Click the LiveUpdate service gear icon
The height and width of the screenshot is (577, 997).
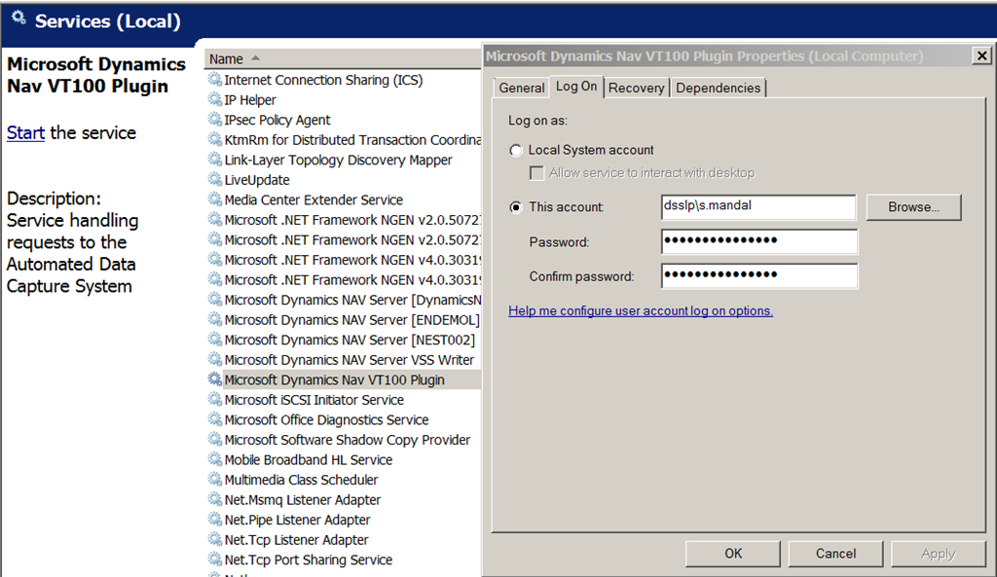click(215, 180)
